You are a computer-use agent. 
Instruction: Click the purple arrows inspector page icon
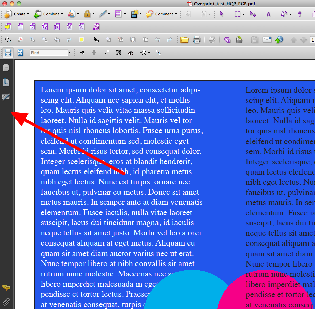(x=96, y=27)
